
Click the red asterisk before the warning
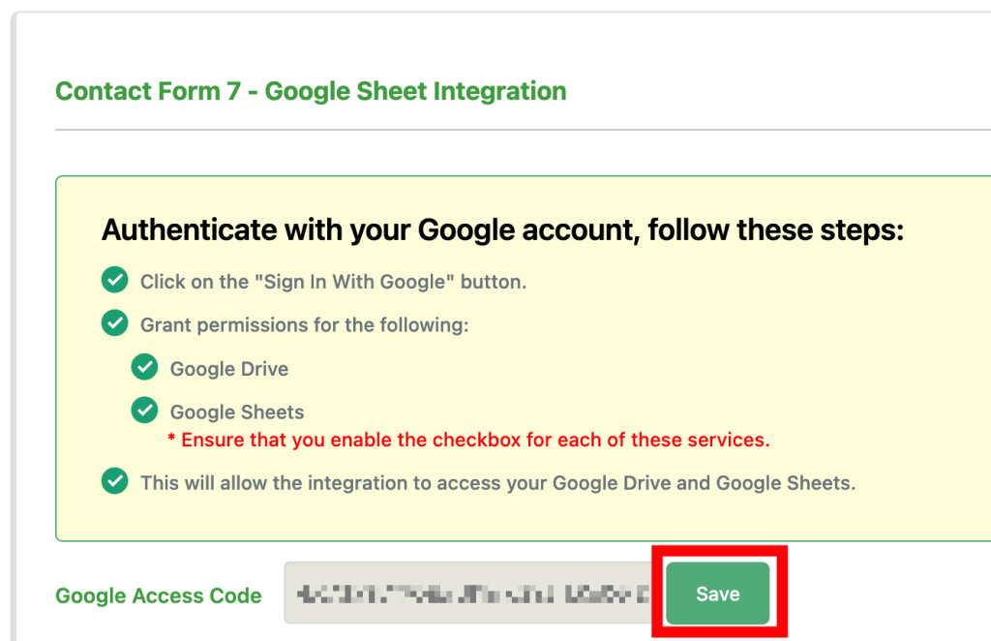[171, 438]
